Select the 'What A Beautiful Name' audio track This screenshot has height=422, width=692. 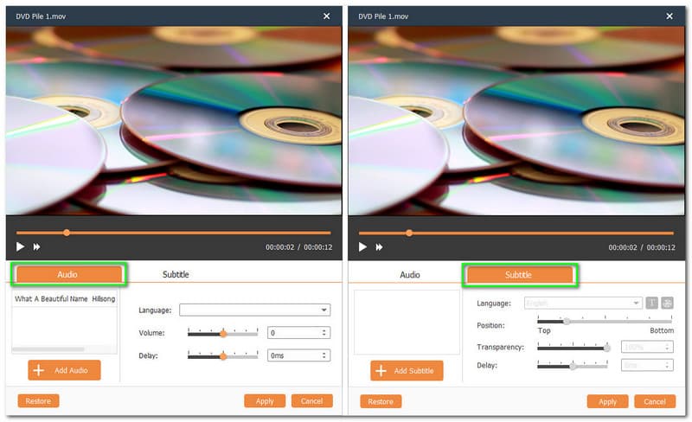pos(64,299)
